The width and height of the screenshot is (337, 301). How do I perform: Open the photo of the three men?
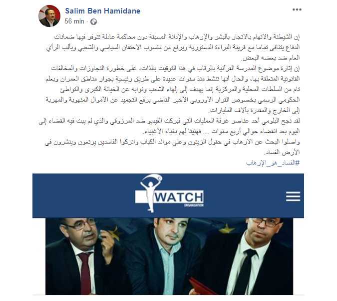click(169, 256)
